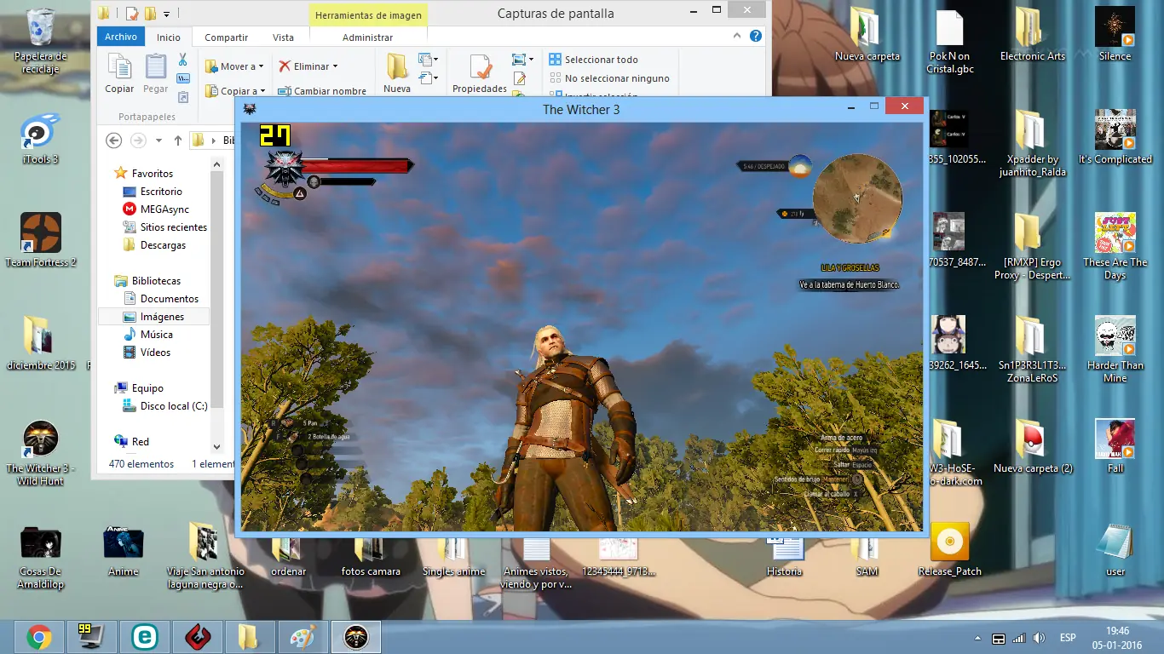1164x654 pixels.
Task: Select the Release_Patch disc icon
Action: tap(949, 549)
